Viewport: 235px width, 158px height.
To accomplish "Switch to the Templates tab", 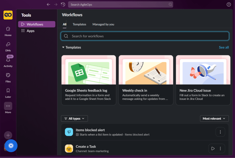I will (79, 24).
